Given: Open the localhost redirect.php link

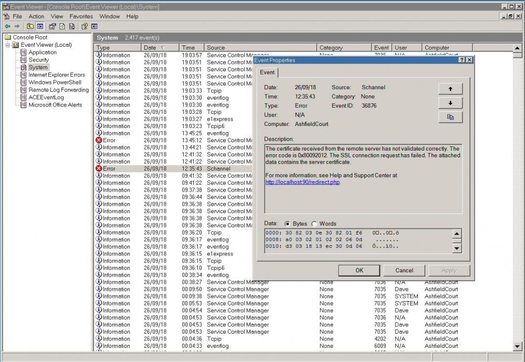Looking at the screenshot, I should (x=302, y=182).
